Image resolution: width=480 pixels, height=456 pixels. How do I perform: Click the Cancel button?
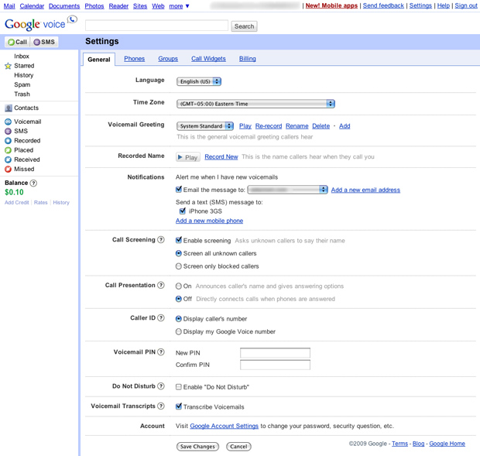(x=238, y=447)
